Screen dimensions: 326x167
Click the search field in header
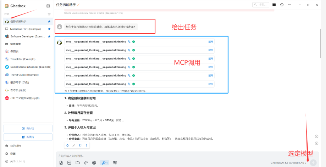(x=261, y=5)
